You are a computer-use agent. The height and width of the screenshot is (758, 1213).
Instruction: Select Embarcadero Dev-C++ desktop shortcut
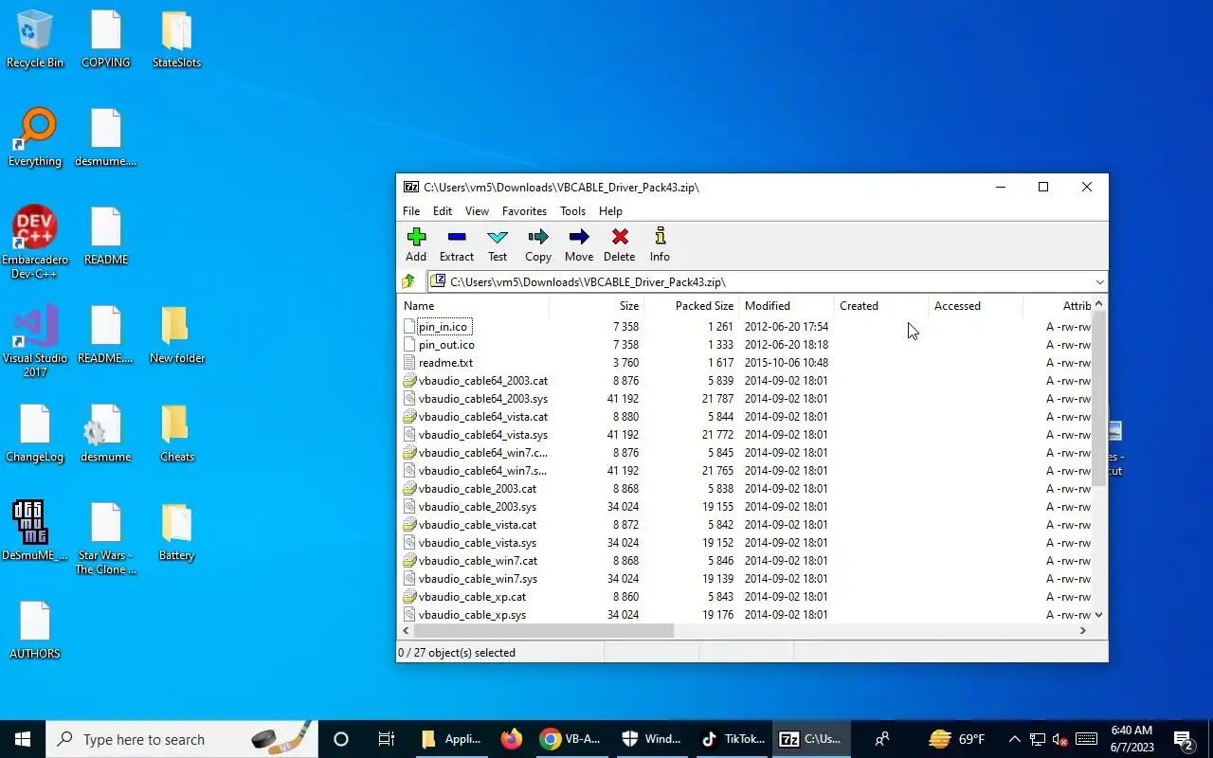[x=35, y=243]
